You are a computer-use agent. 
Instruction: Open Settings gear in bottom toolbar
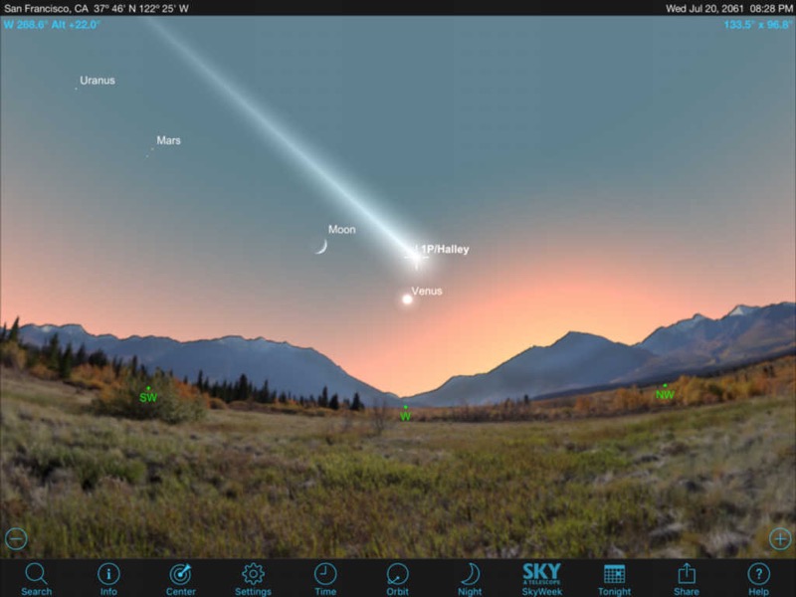click(253, 575)
